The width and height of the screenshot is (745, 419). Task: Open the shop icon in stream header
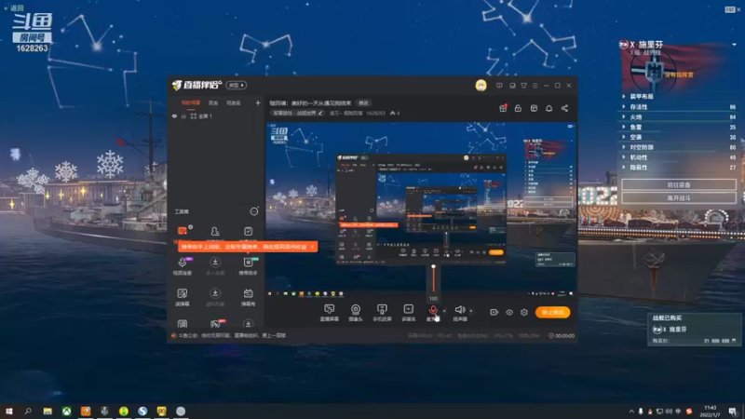(x=534, y=108)
